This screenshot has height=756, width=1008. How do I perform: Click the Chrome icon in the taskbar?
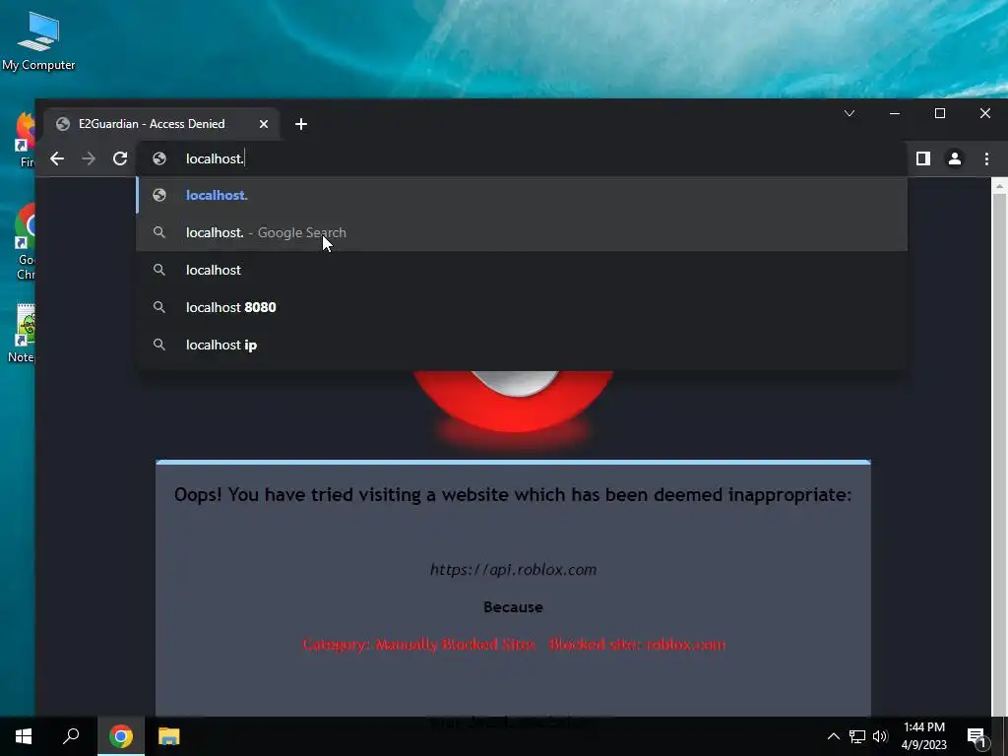pos(121,736)
